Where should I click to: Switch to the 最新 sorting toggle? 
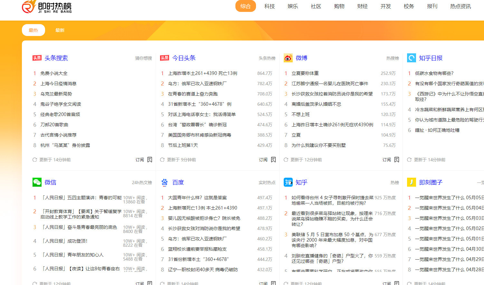[x=60, y=30]
